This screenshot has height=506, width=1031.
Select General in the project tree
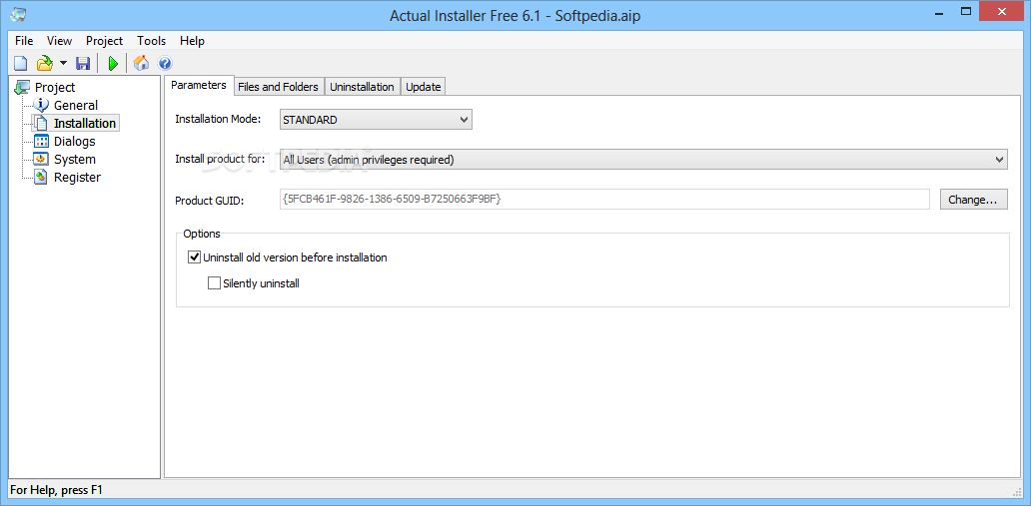tap(76, 105)
